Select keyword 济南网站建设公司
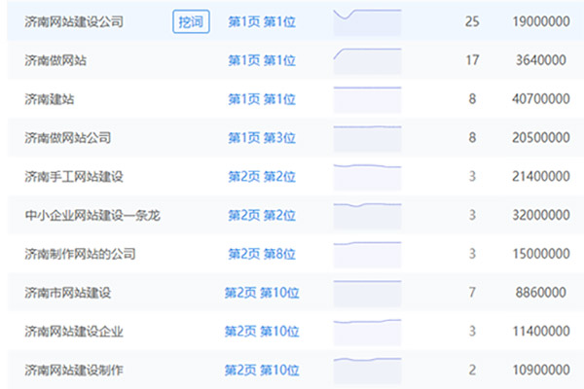 pos(74,22)
